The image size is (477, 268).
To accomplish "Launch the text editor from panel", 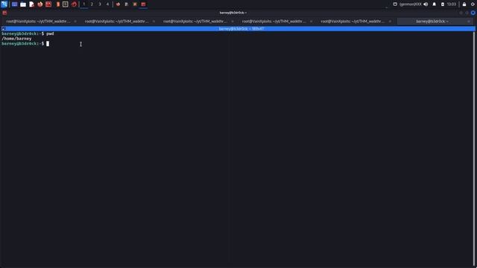I will tap(31, 4).
